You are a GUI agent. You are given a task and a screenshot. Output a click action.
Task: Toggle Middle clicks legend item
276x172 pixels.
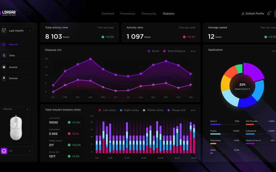[x=153, y=110]
